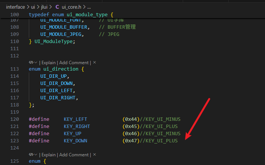Click the enum keyword on line 125

(x=34, y=161)
